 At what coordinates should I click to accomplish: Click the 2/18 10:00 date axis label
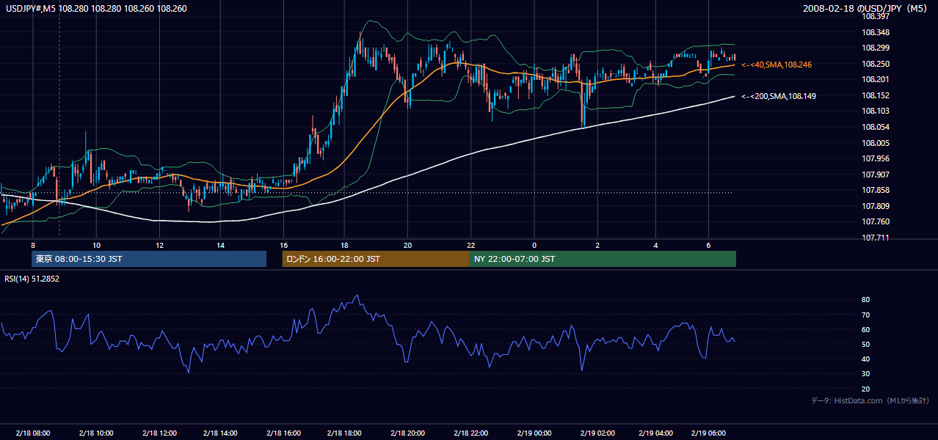point(96,433)
